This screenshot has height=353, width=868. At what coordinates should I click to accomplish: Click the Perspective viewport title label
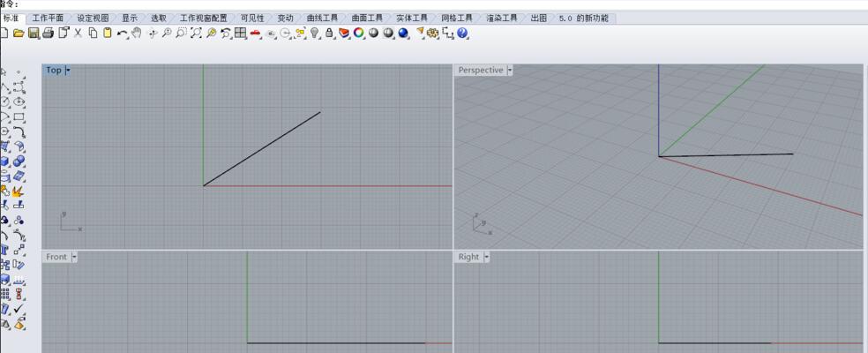[481, 71]
